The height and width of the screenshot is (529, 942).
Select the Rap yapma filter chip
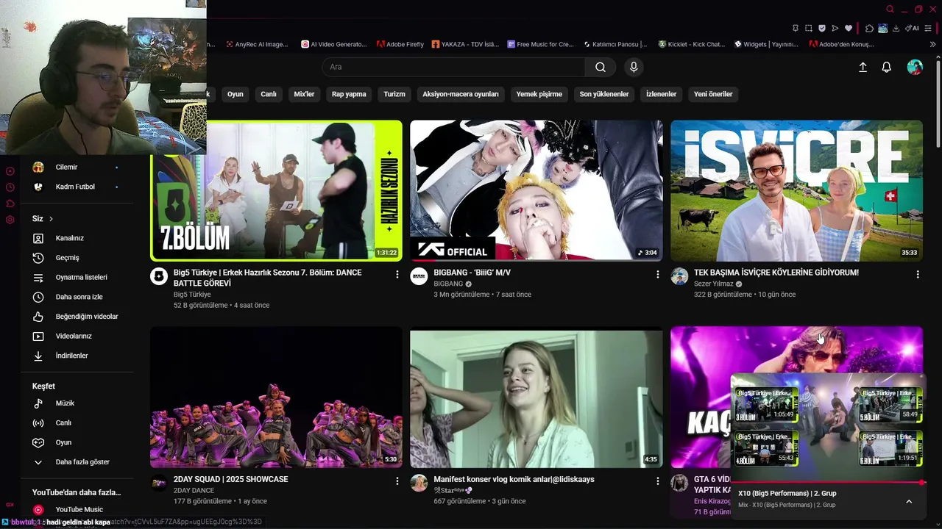(349, 94)
